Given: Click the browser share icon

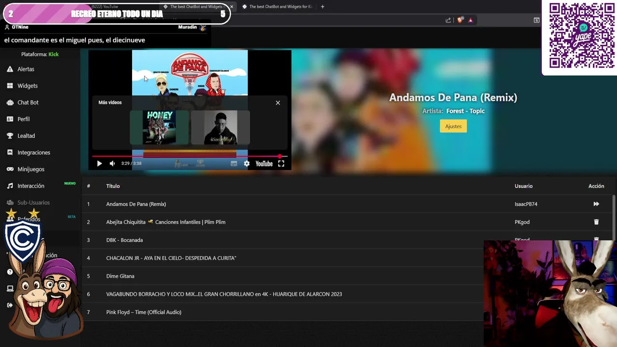Looking at the screenshot, I should [448, 20].
